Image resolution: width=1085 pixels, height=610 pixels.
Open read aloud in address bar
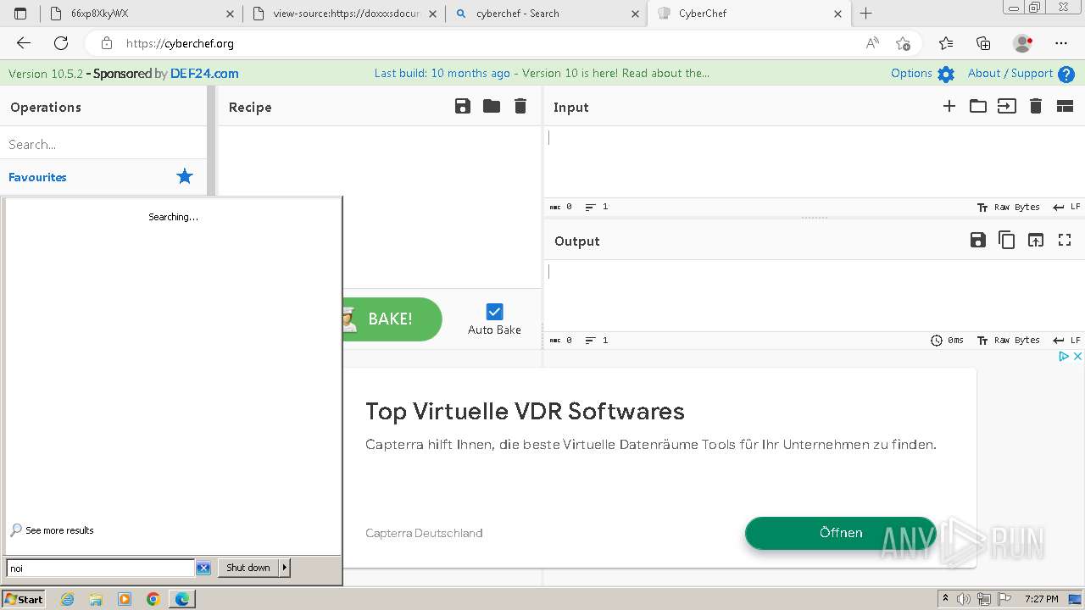[872, 43]
